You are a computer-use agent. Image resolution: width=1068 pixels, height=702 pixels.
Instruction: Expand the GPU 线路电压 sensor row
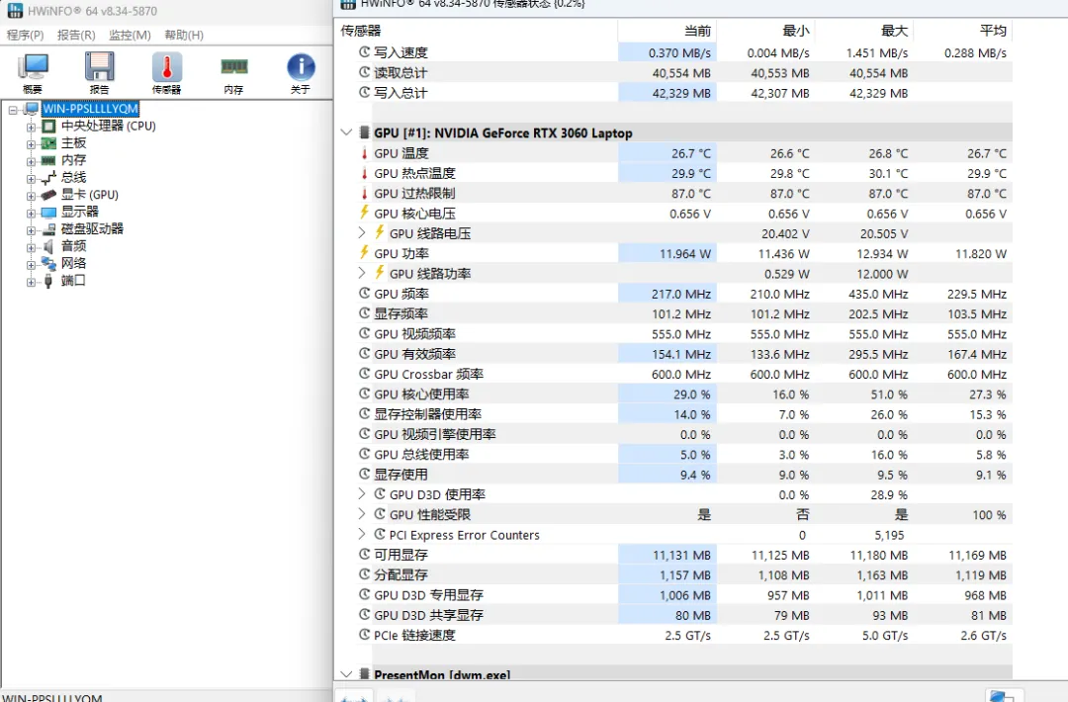(x=362, y=233)
